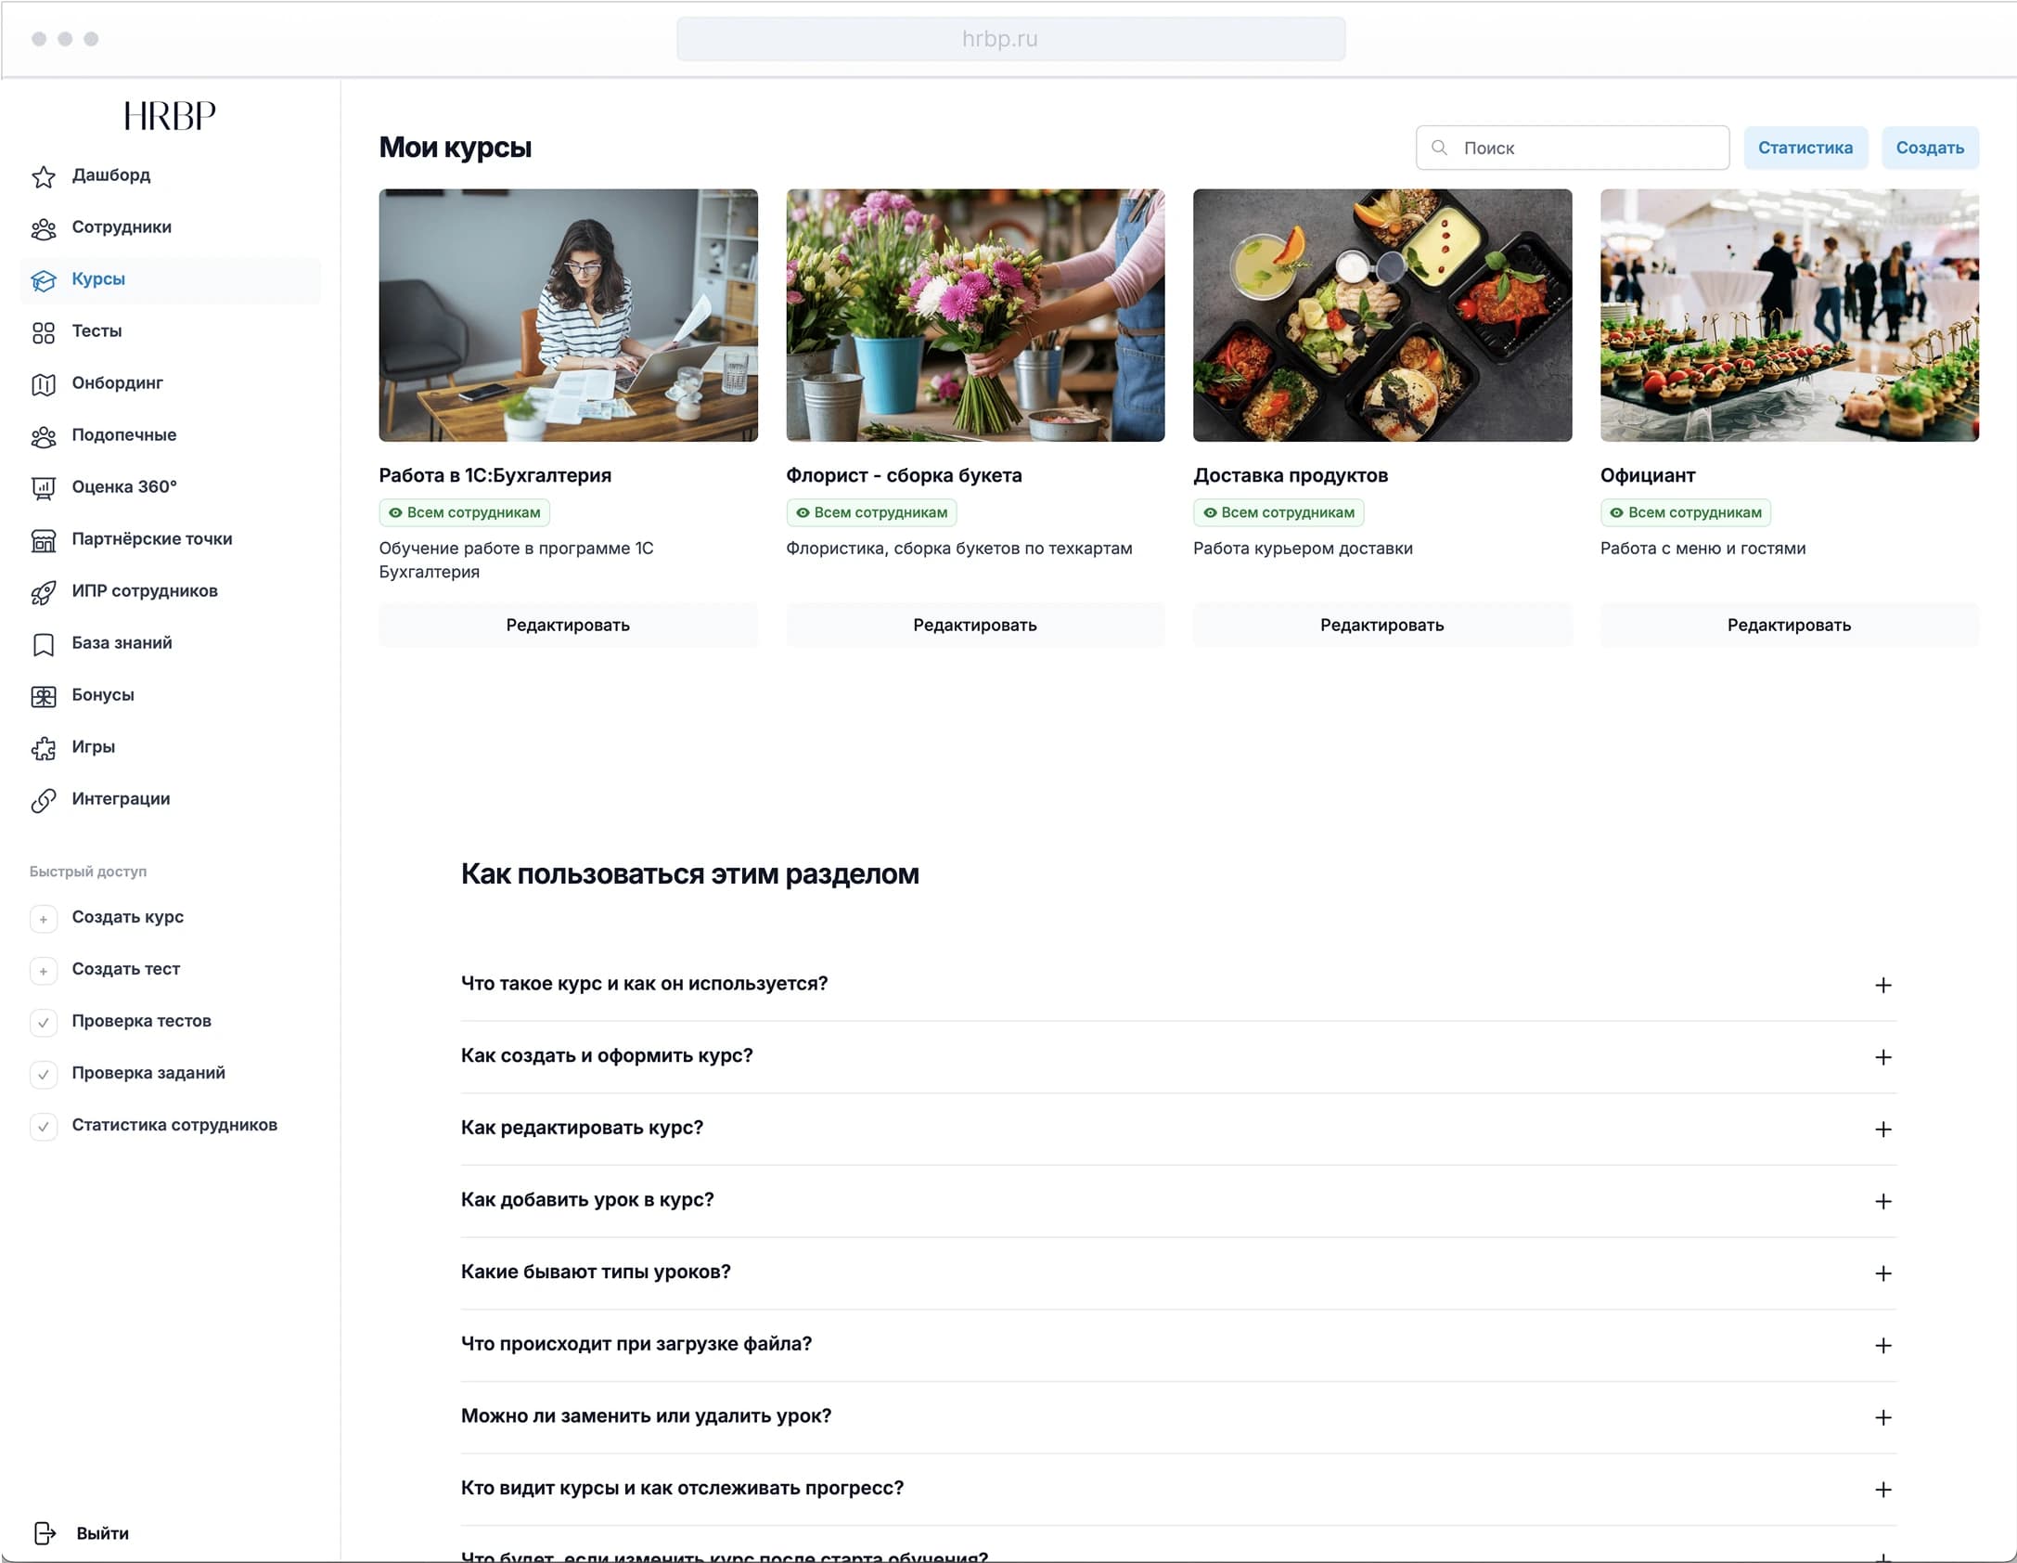Click Редактировать under Доставка продуктов
The width and height of the screenshot is (2017, 1563).
click(x=1381, y=625)
